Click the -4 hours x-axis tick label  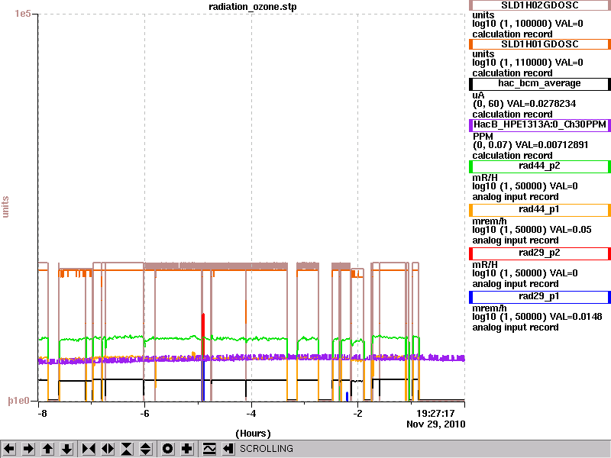[251, 414]
